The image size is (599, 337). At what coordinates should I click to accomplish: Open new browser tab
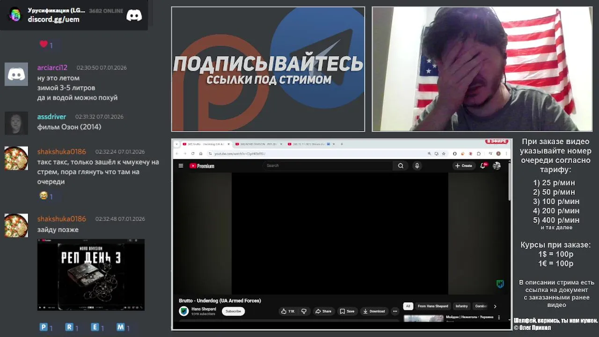pos(342,144)
